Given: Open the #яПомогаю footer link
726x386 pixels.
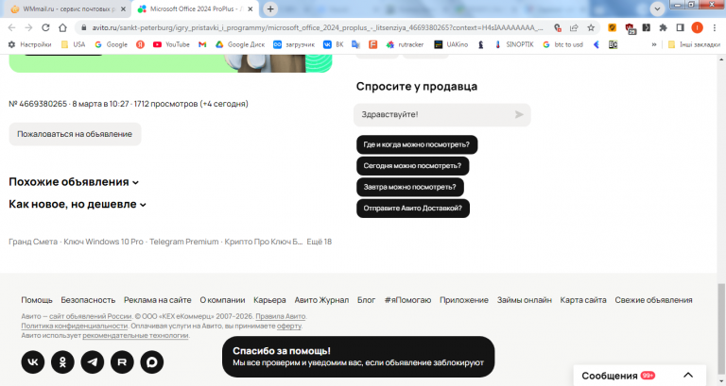Looking at the screenshot, I should point(407,300).
